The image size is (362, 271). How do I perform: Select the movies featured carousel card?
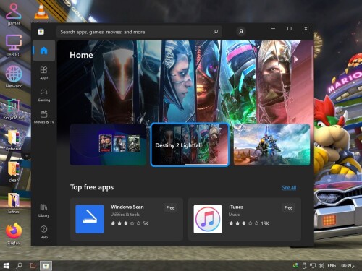pos(108,145)
